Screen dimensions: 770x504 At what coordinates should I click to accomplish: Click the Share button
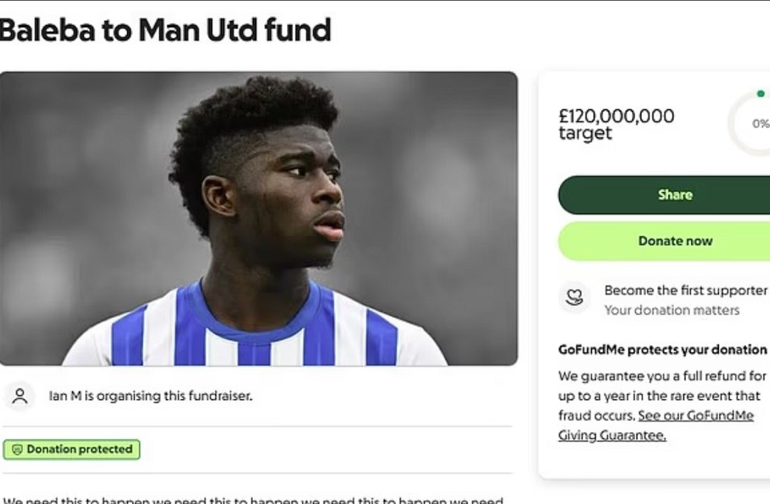[x=664, y=195]
